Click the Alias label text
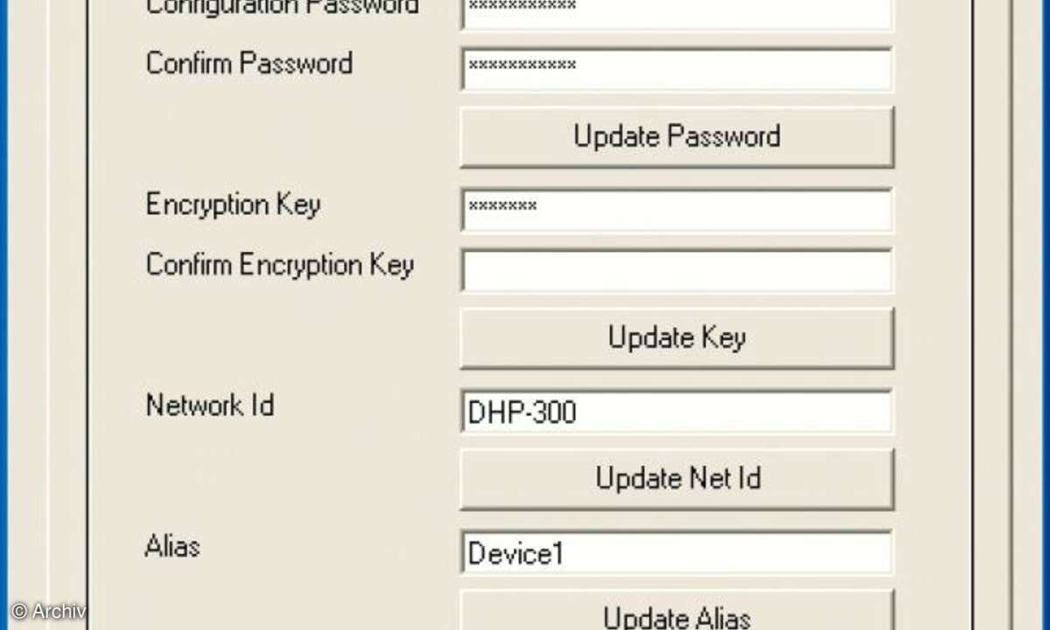This screenshot has width=1050, height=630. (172, 547)
